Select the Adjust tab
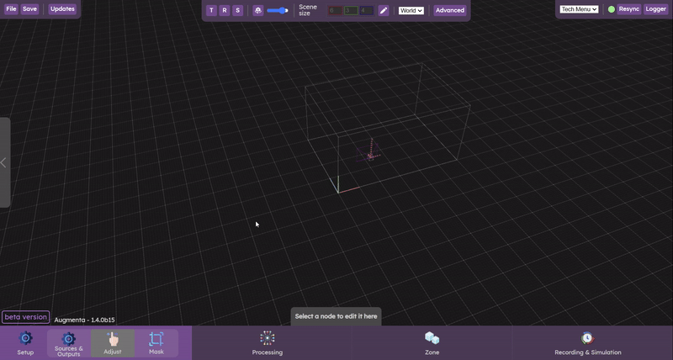The image size is (673, 360). pyautogui.click(x=113, y=343)
